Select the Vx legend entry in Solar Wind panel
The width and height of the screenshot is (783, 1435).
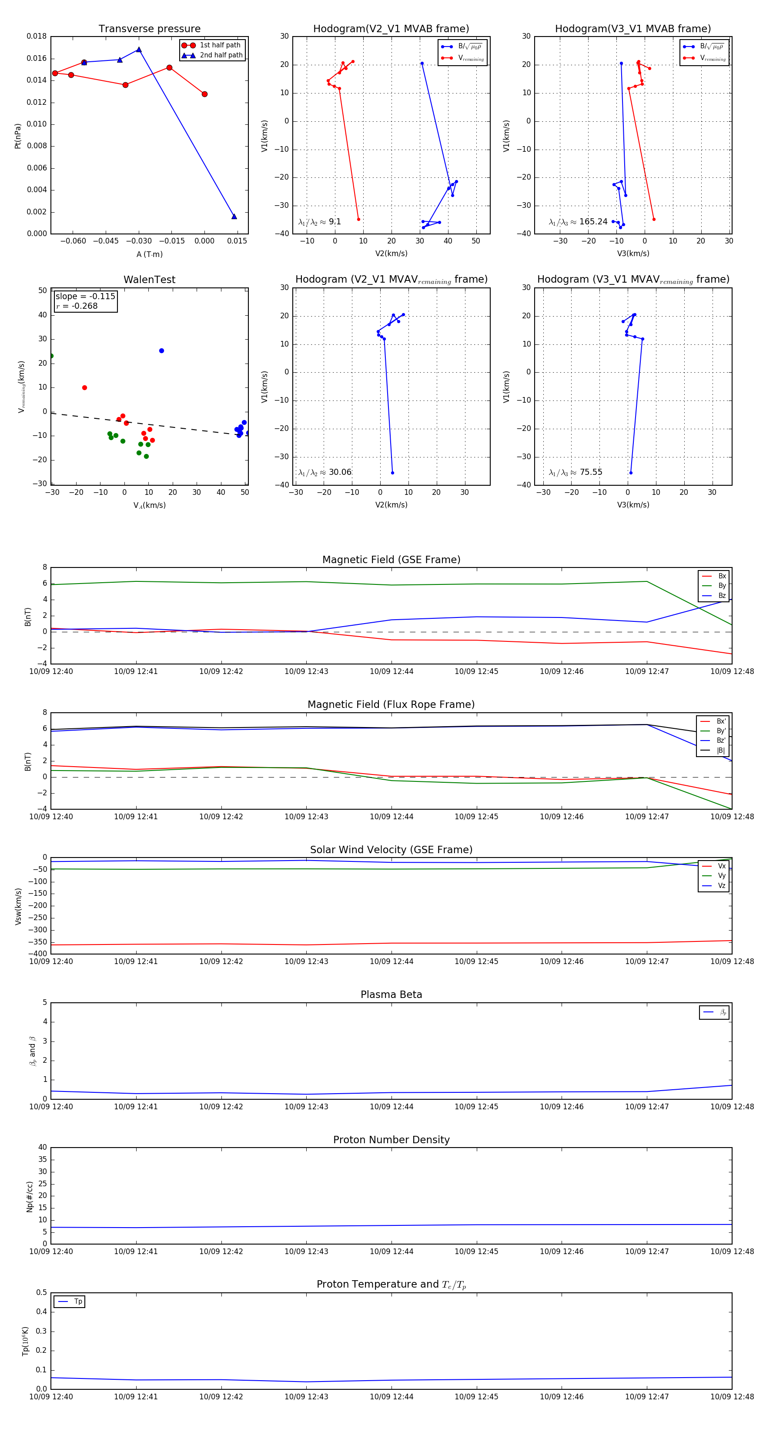tap(714, 866)
